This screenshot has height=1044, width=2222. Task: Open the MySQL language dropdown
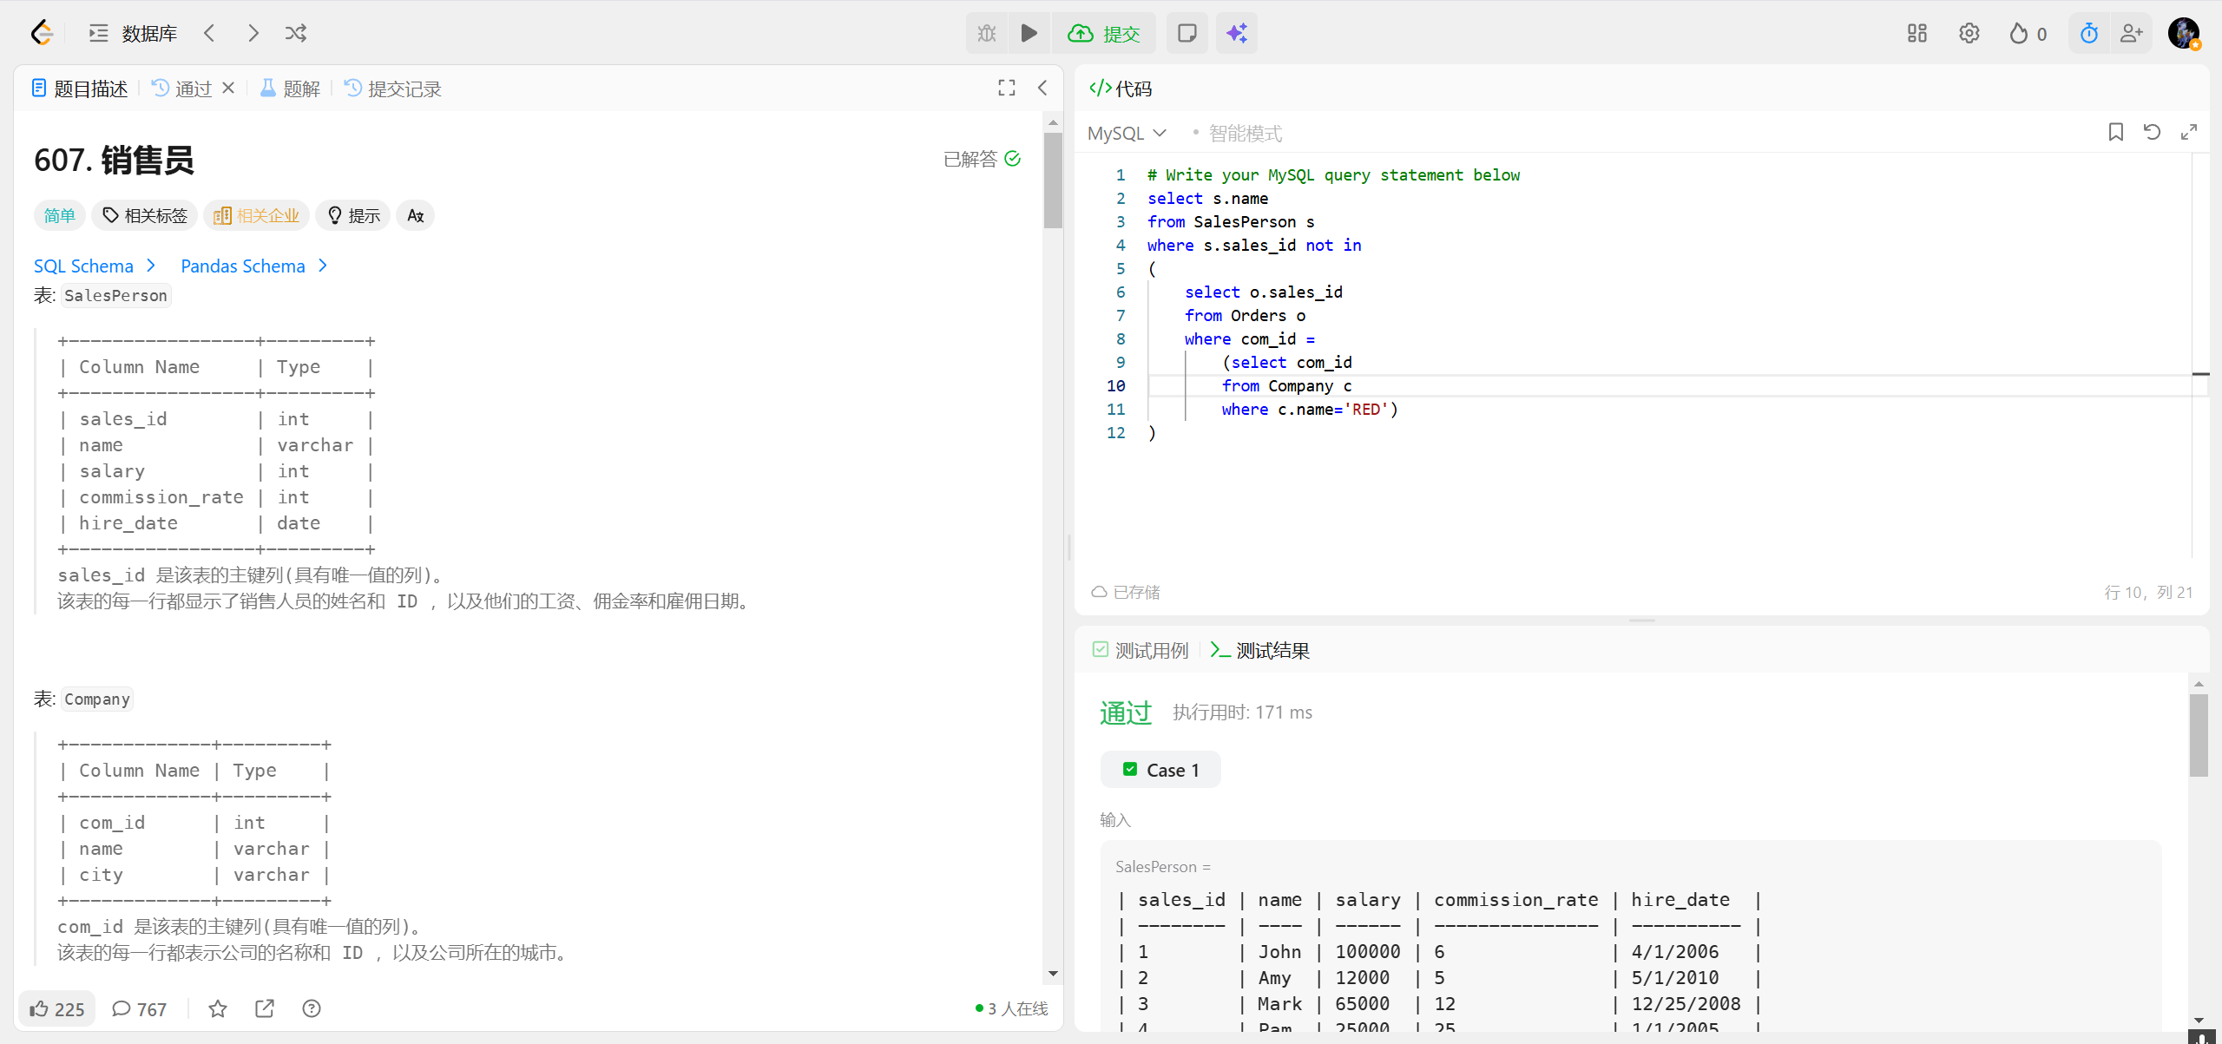point(1127,133)
